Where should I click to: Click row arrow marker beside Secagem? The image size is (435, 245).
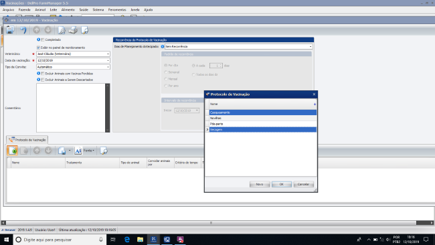(x=207, y=130)
